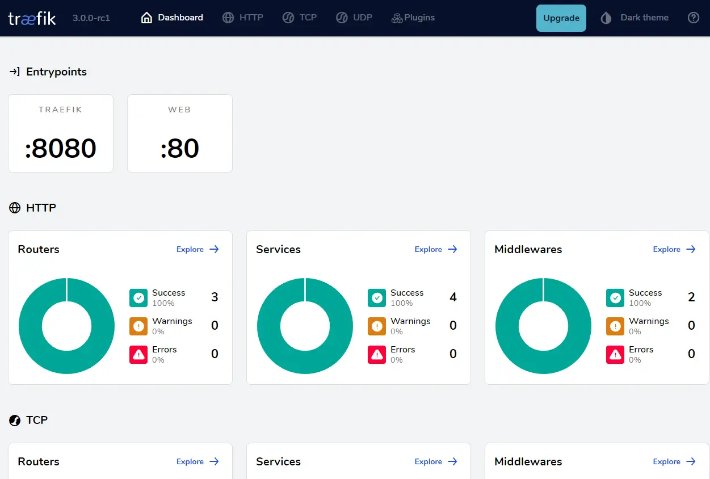Screen dimensions: 710x479
Task: Click the Traefik logo
Action: pyautogui.click(x=32, y=18)
